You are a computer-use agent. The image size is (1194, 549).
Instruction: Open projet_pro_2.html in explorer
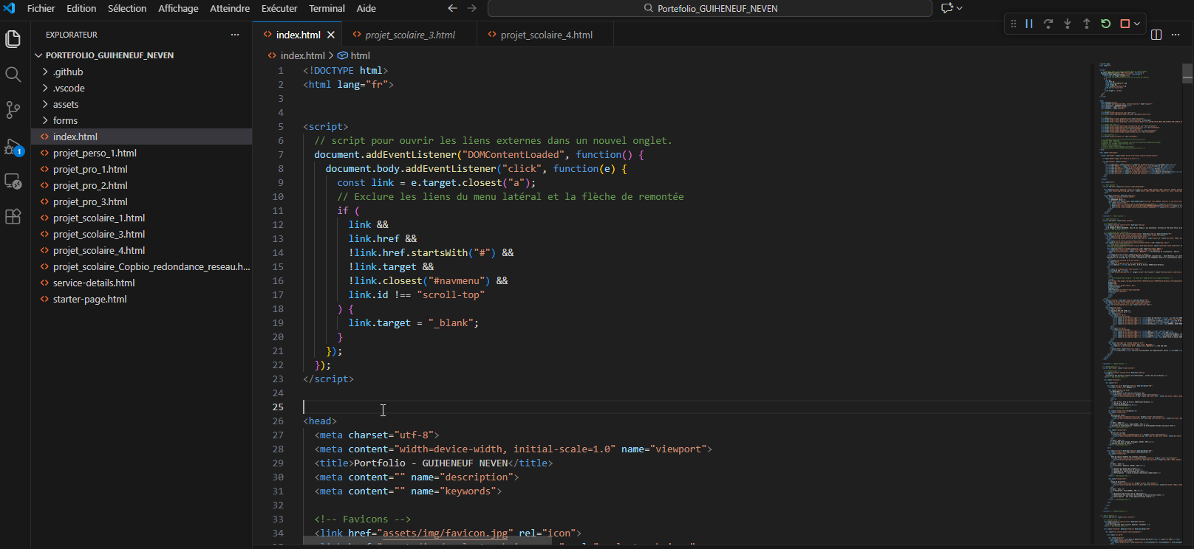coord(90,185)
